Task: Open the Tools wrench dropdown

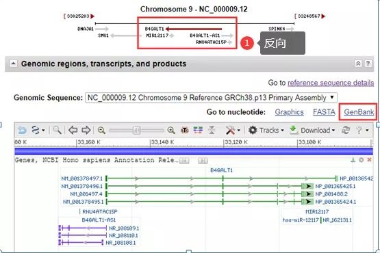Action: click(233, 130)
